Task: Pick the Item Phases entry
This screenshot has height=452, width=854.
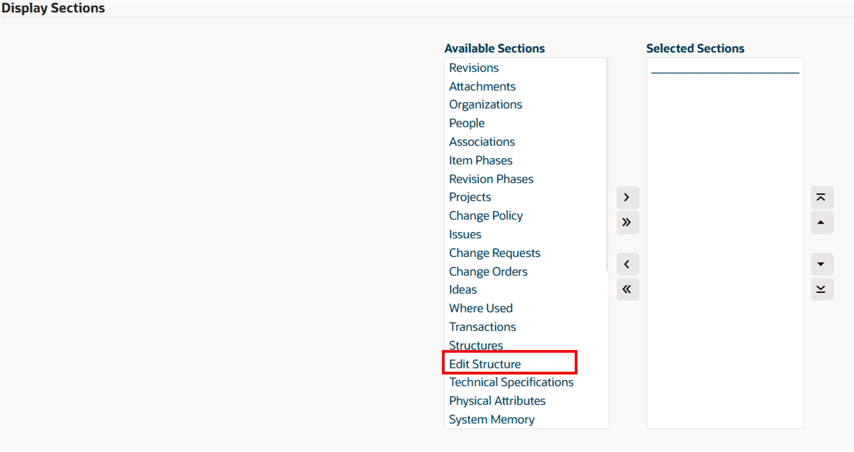Action: click(480, 161)
